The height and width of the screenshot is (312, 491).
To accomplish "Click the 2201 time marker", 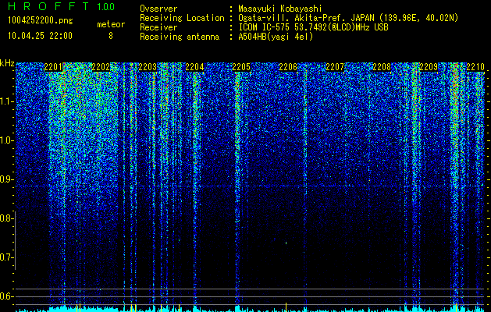I will point(53,67).
